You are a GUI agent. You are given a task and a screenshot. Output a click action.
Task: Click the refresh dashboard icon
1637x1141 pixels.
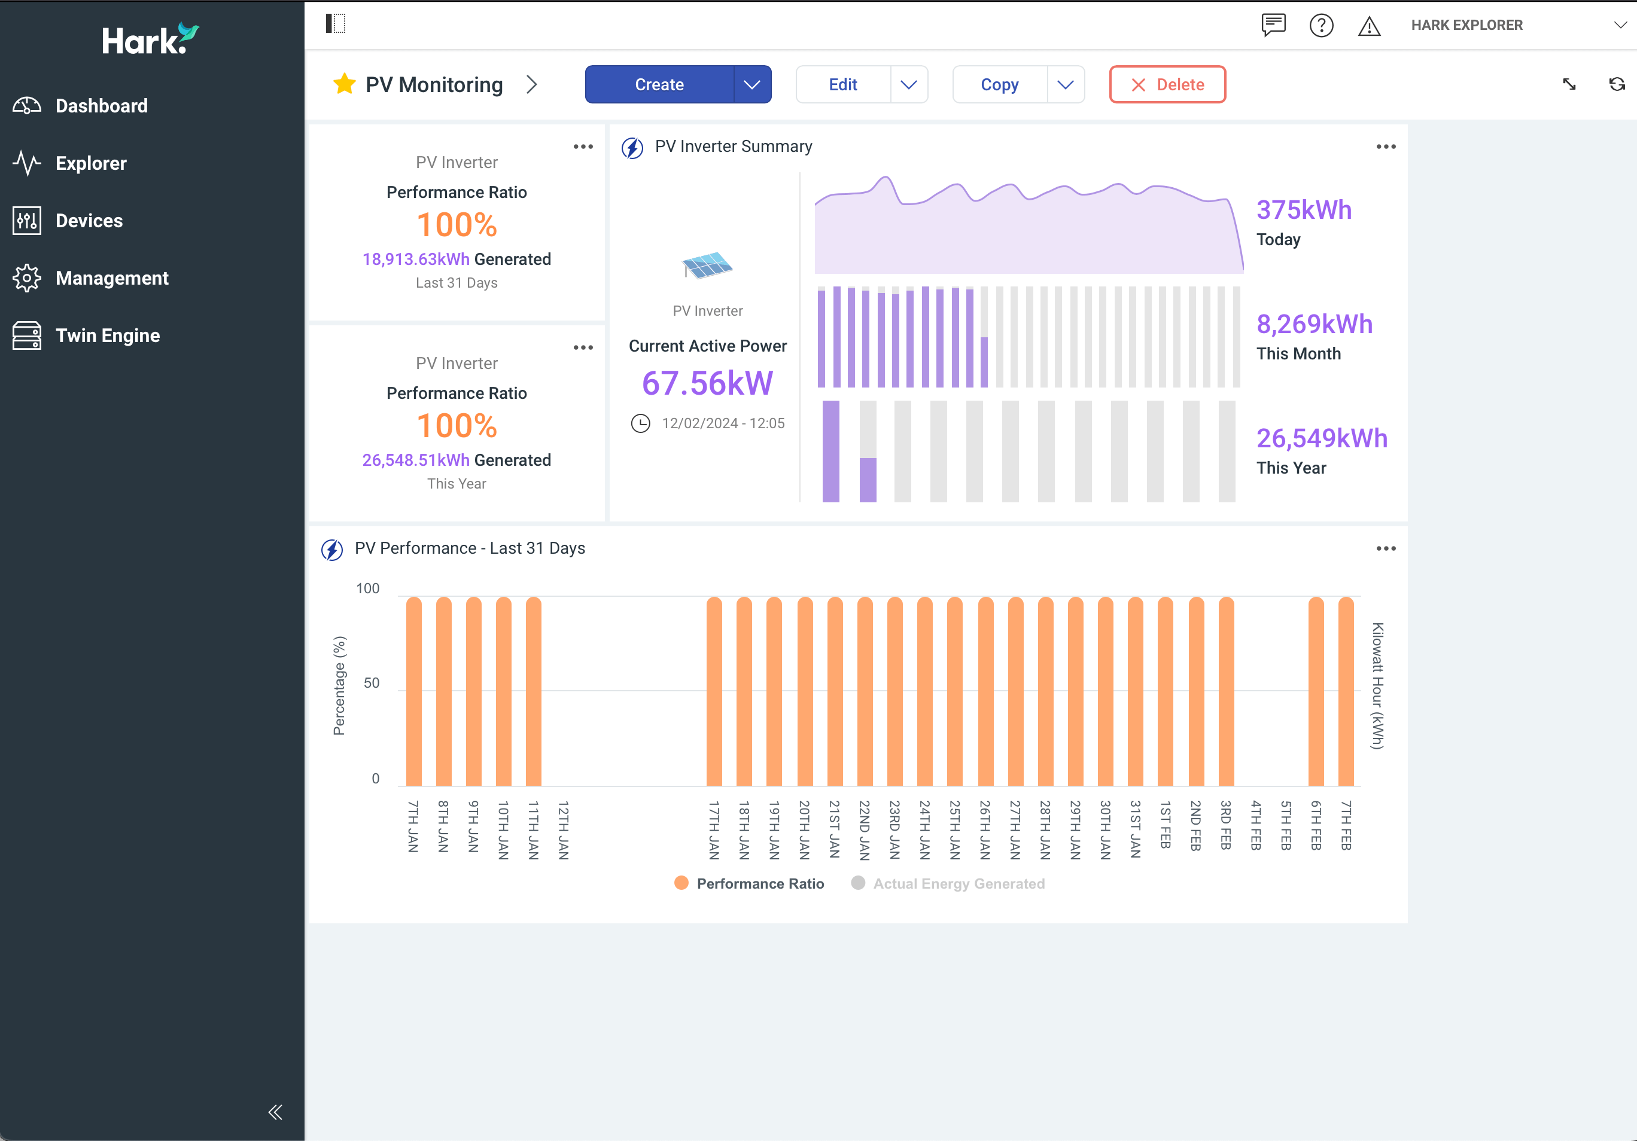pos(1616,84)
